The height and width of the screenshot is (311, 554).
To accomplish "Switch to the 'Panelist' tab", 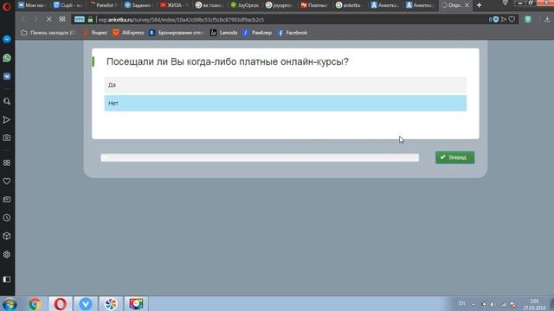I will click(103, 5).
